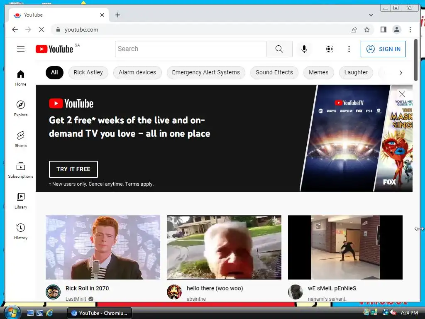This screenshot has width=425, height=319.
Task: Select the Rick Astley filter chip
Action: (x=88, y=73)
